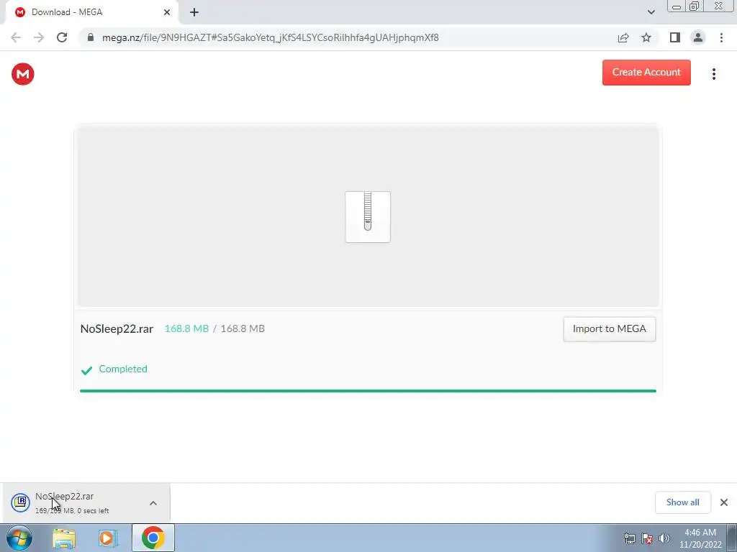
Task: Click Import to MEGA button
Action: [609, 328]
